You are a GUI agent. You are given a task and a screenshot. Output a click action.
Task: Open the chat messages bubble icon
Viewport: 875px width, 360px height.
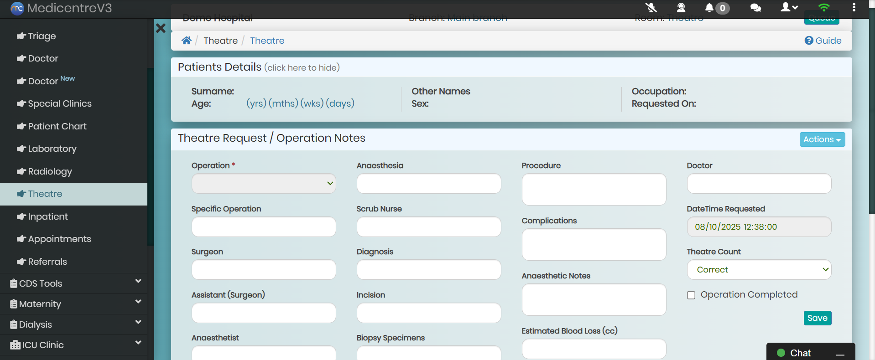(755, 8)
